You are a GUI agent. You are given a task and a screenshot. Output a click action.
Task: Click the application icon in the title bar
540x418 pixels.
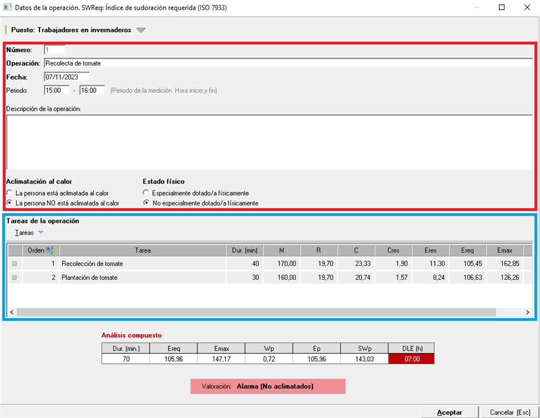pyautogui.click(x=8, y=8)
